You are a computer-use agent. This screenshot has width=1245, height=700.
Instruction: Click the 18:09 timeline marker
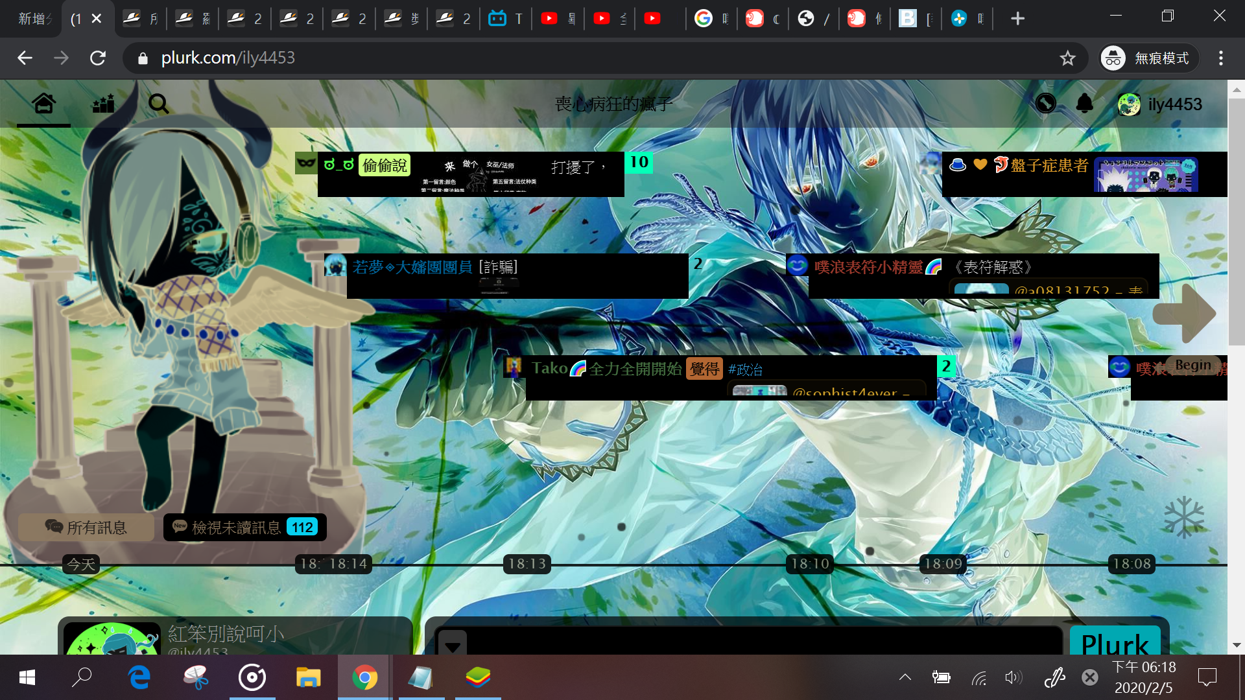943,564
